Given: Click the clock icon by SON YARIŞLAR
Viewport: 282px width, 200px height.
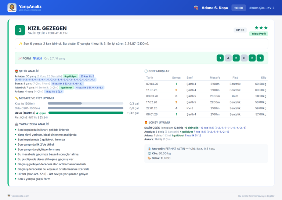Looking at the screenshot, I should 146,71.
